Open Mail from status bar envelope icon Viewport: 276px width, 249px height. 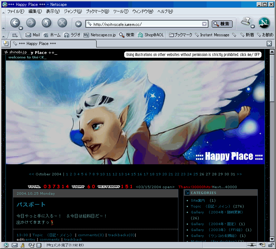(x=14, y=245)
